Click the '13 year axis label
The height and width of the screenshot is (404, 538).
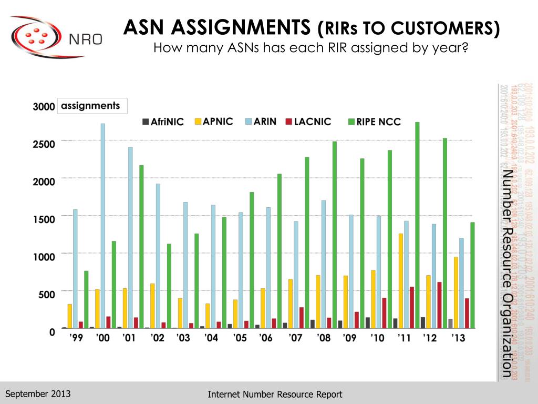[458, 338]
